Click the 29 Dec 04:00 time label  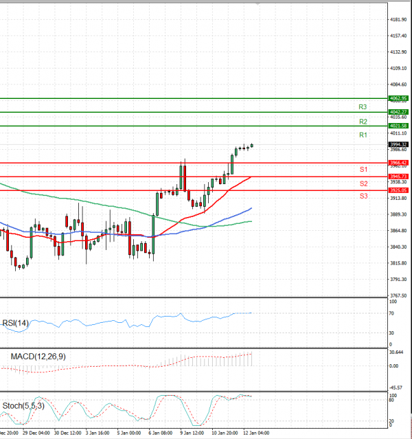coord(36,433)
